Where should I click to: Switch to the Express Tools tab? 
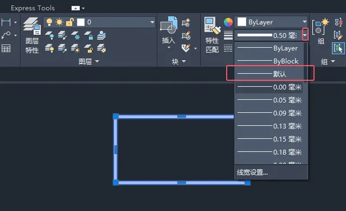(33, 8)
